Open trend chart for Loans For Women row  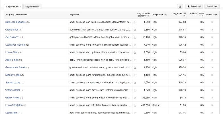coord(135,45)
